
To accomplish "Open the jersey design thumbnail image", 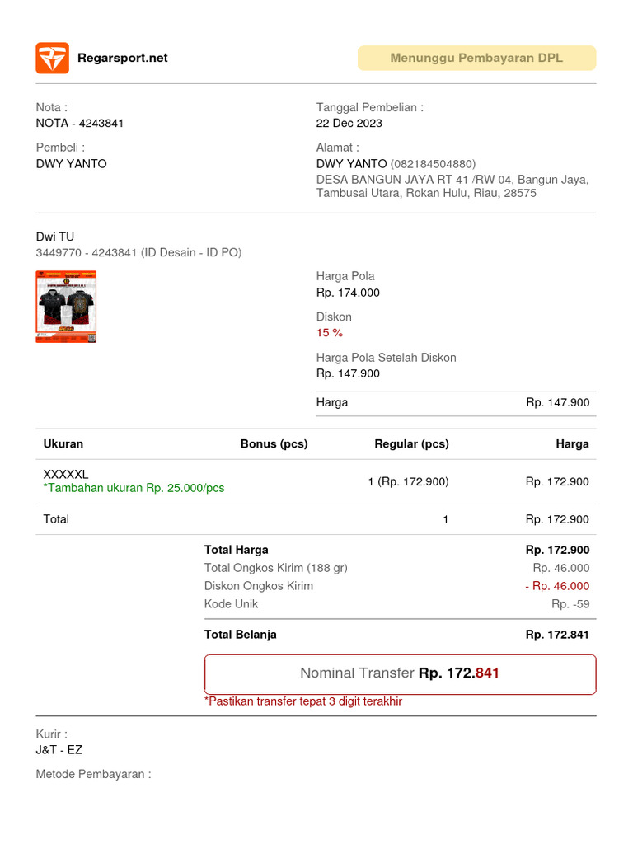I will click(x=66, y=307).
